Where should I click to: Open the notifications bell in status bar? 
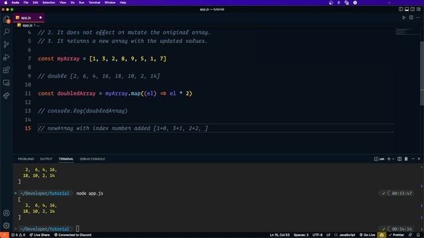(418, 235)
